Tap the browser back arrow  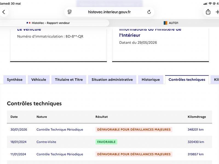4,12
